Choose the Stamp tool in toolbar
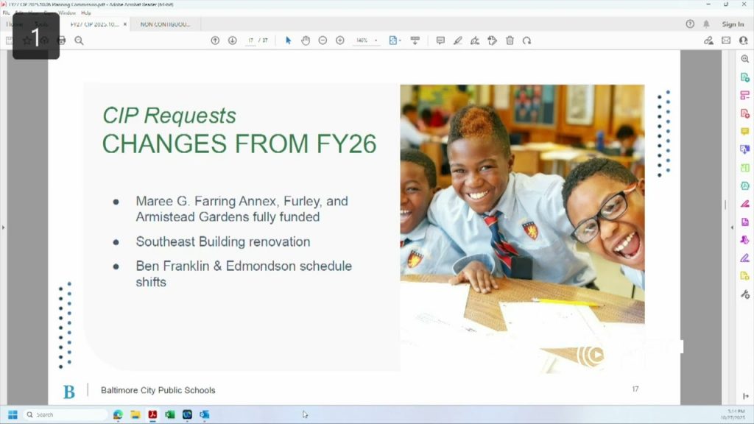The width and height of the screenshot is (754, 424). (x=492, y=41)
